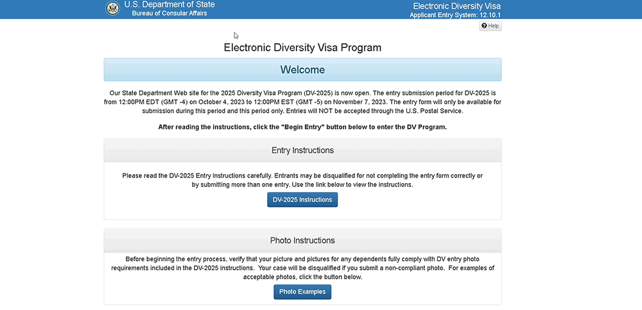
Task: Click the Applicant Entry System version text
Action: coord(455,15)
